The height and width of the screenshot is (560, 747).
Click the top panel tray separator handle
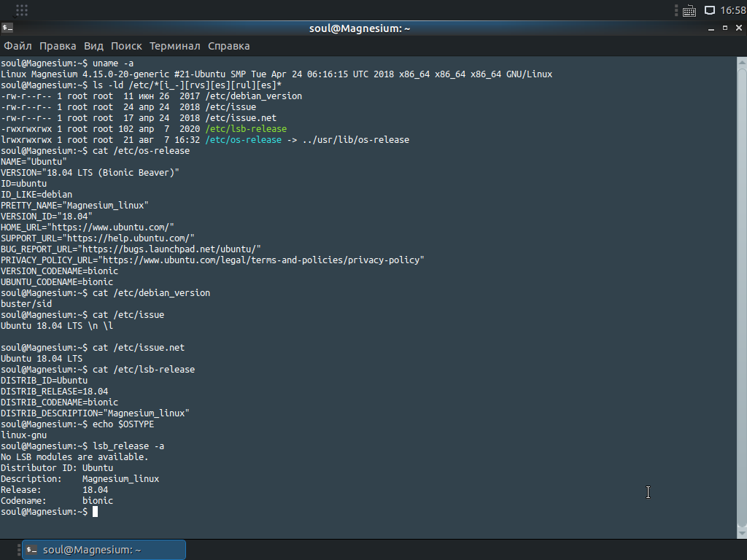pyautogui.click(x=676, y=10)
